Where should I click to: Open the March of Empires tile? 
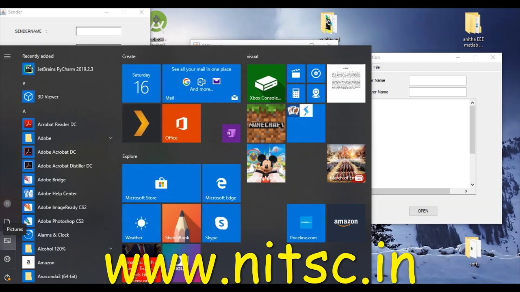click(346, 163)
